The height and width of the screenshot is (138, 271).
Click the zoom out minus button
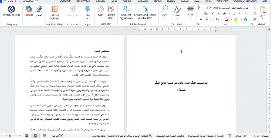(20, 136)
